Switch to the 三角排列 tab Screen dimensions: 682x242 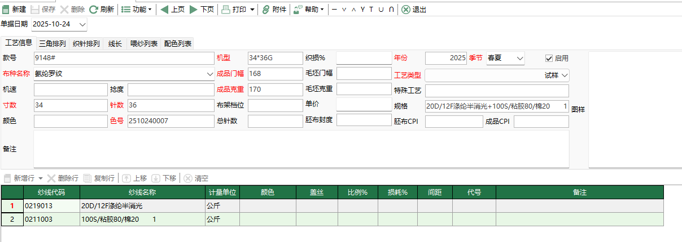[x=53, y=43]
